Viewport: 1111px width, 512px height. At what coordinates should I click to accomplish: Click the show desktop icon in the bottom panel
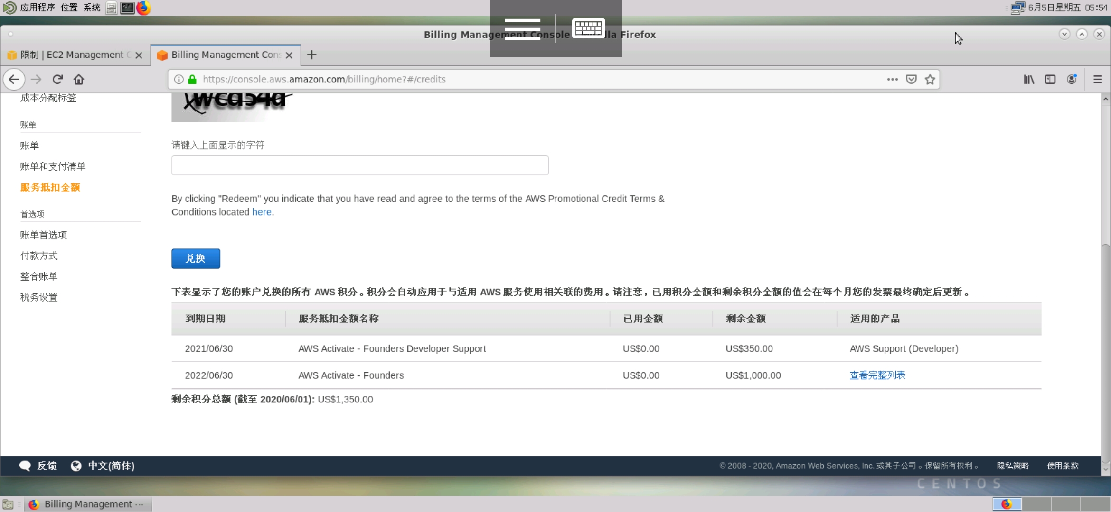(8, 504)
